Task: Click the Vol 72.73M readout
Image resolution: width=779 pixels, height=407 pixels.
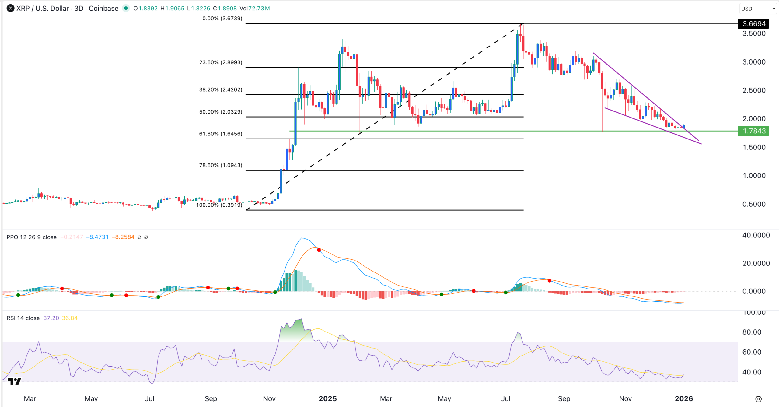Action: pyautogui.click(x=254, y=9)
